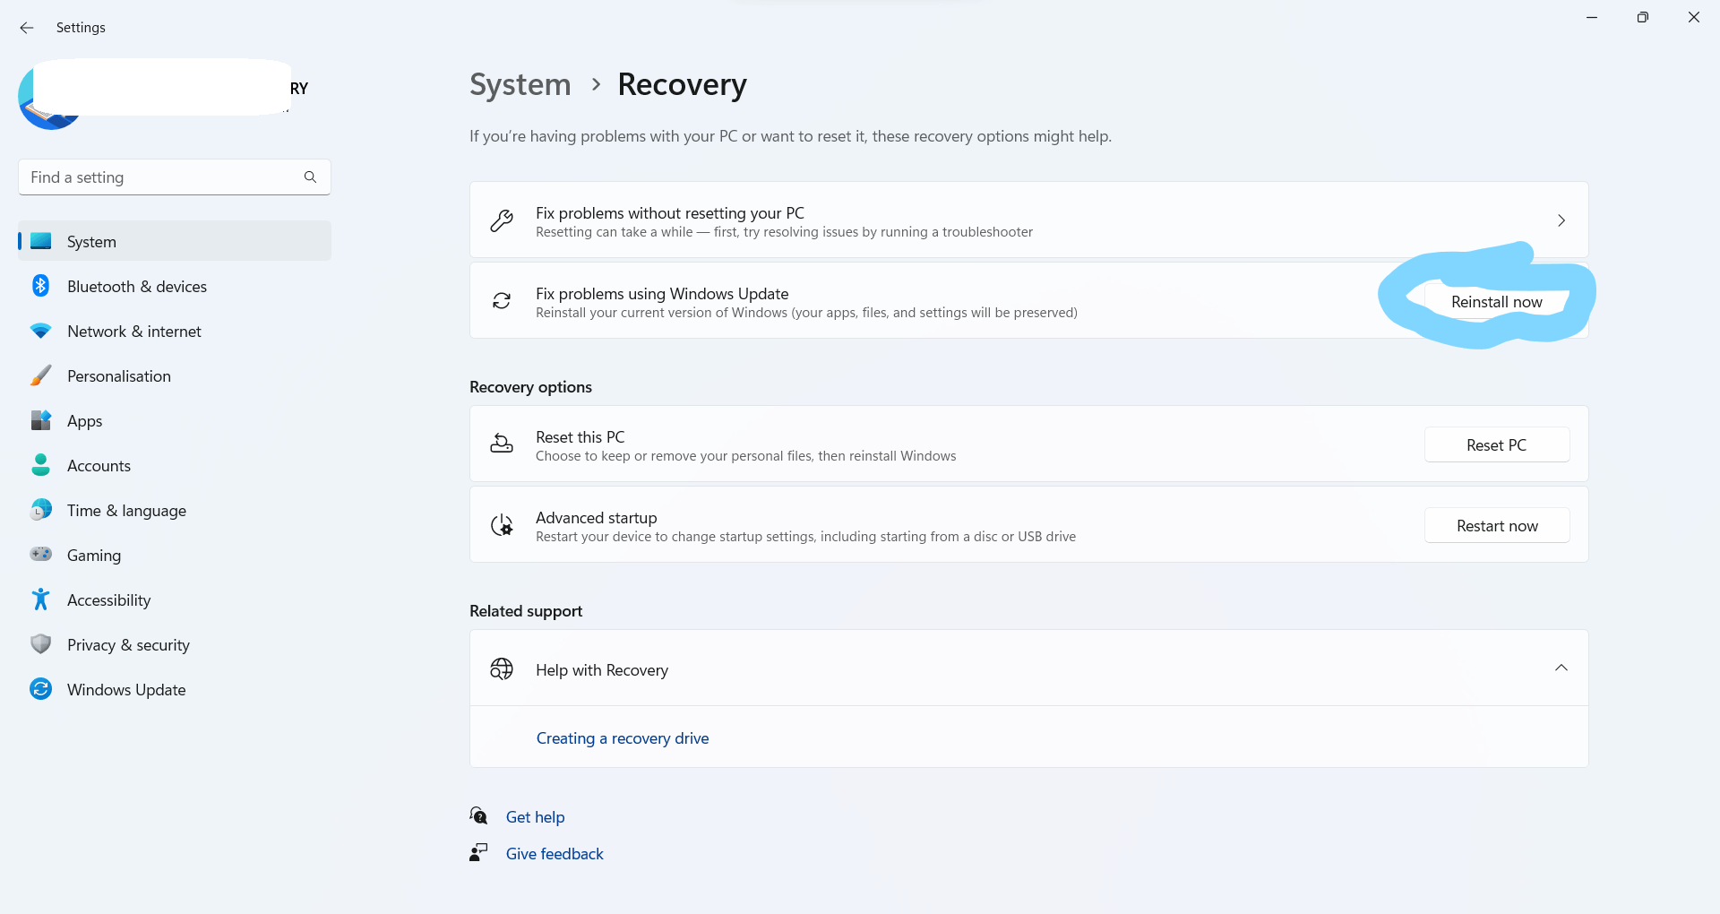Click the Time & language globe icon
This screenshot has height=914, width=1720.
pos(41,510)
